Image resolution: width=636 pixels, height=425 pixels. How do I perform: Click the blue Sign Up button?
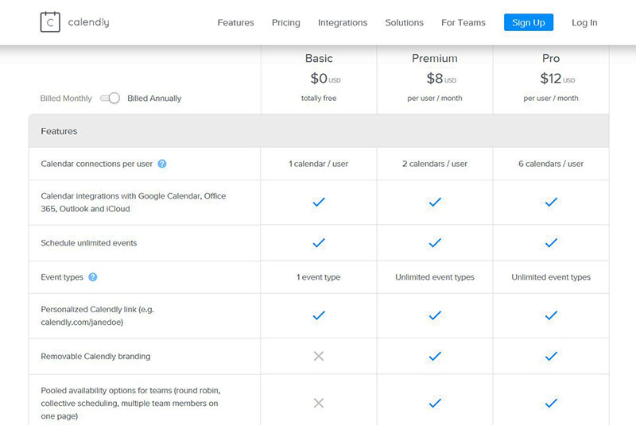[x=529, y=22]
